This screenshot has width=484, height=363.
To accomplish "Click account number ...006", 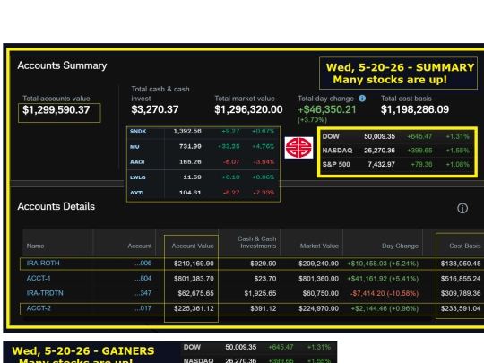I will tap(143, 264).
